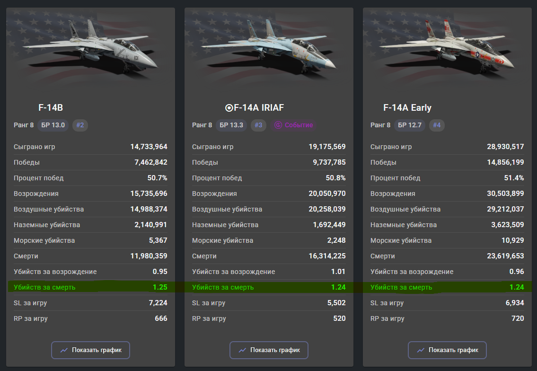Click the chart icon in the F-14A IRIAF graph button

242,350
